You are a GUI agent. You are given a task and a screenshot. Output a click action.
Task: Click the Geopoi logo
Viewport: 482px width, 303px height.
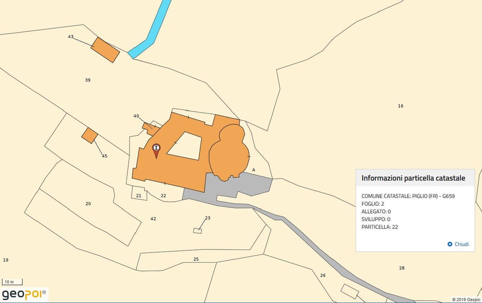coord(24,294)
